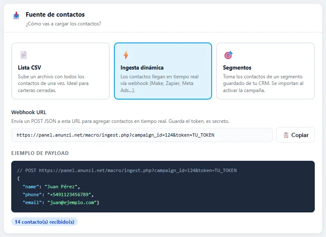The height and width of the screenshot is (237, 326).
Task: Click the Sube un archivo description text
Action: [53, 83]
